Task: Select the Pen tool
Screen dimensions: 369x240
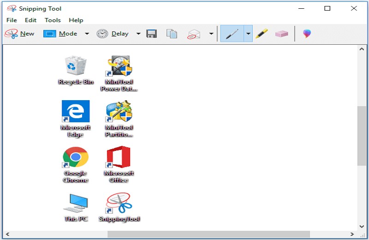Action: 232,34
